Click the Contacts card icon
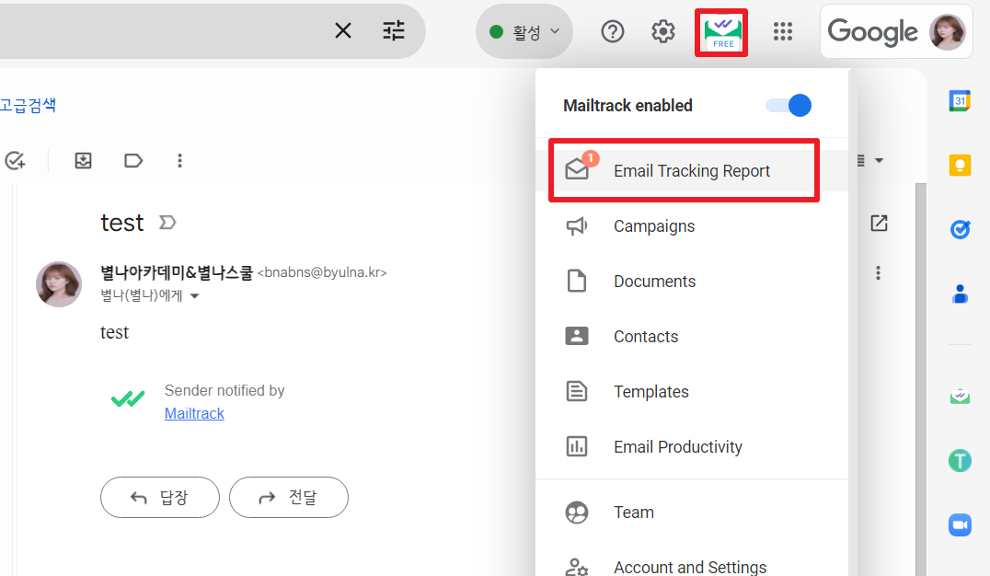Viewport: 990px width, 576px height. 577,336
